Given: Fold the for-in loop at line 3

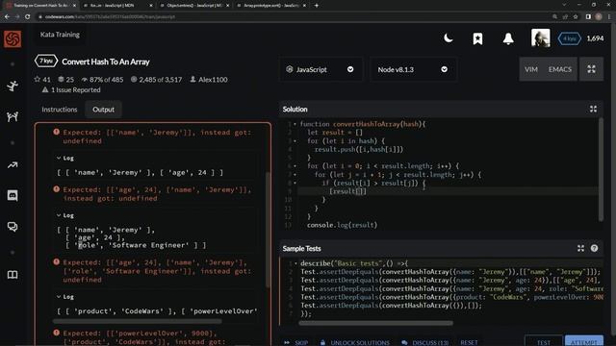Looking at the screenshot, I should (295, 141).
